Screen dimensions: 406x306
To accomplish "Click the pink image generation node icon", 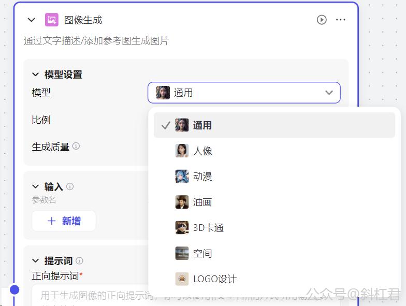I will [52, 20].
